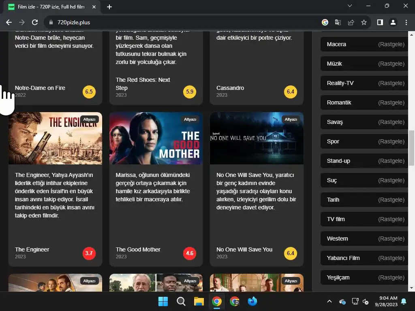Open the Windows Start menu
415x311 pixels.
163,301
